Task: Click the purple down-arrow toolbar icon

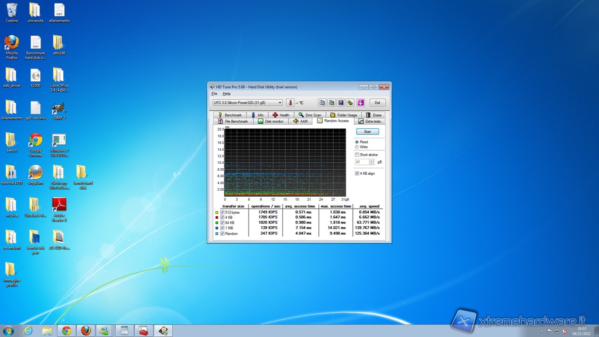Action: [x=360, y=103]
